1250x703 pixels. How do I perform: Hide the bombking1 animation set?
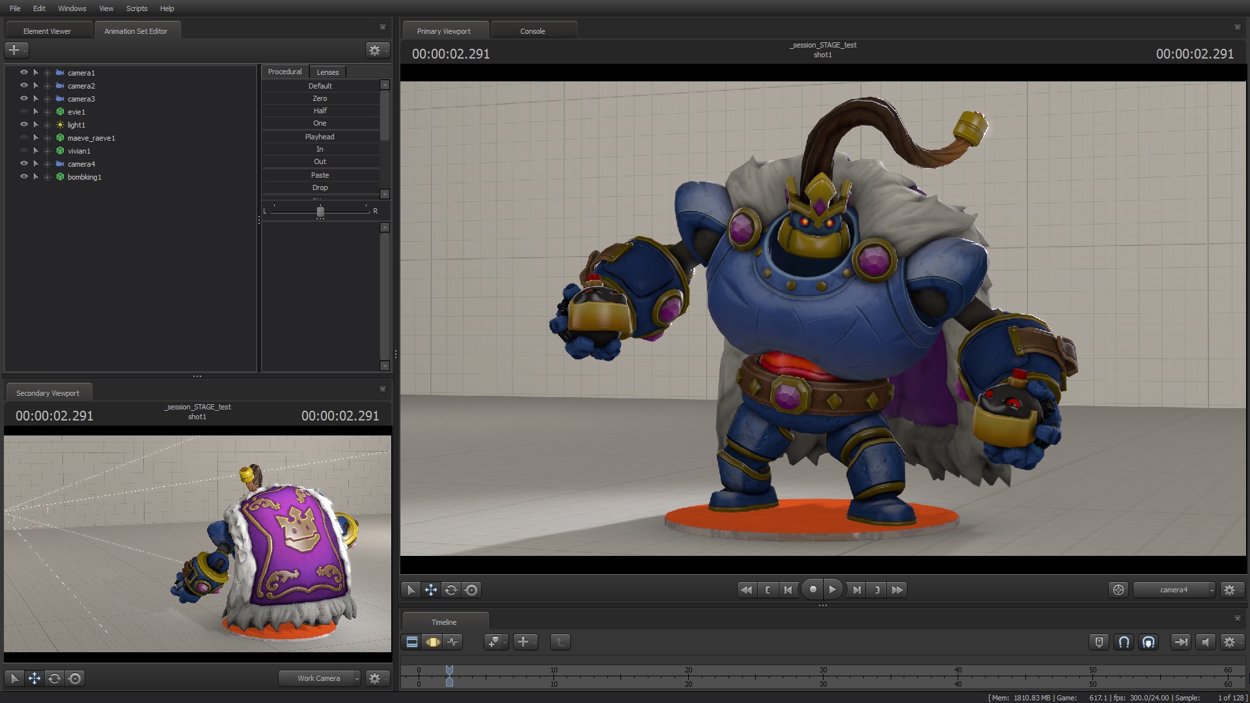point(23,176)
